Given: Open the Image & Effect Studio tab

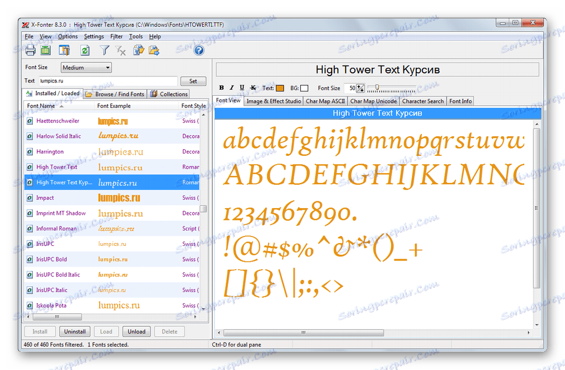Looking at the screenshot, I should tap(274, 101).
